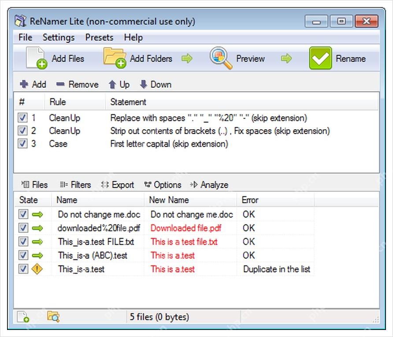Click green arrow state of Do not change me.doc
This screenshot has height=337, width=393.
coord(37,214)
